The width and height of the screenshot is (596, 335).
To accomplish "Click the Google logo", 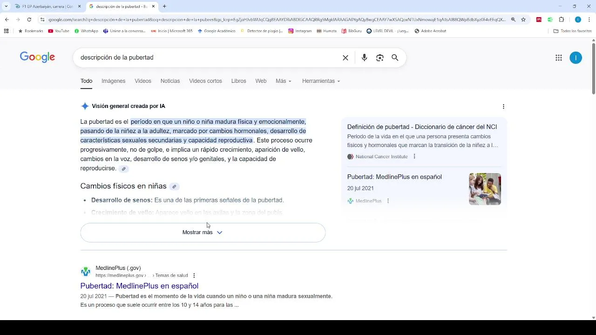I will click(37, 57).
